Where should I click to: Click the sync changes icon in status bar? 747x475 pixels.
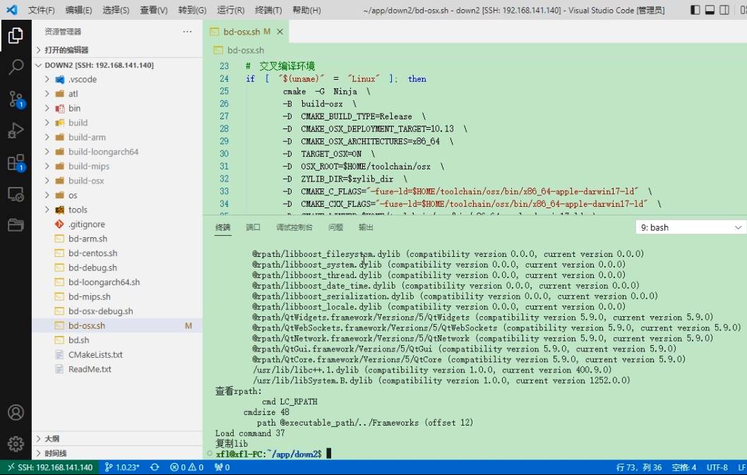(x=155, y=467)
